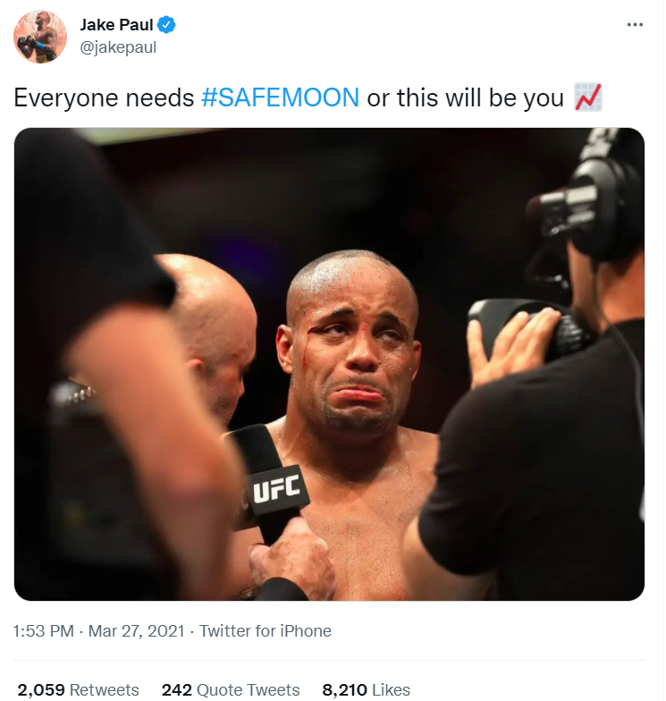View the 2,059 Retweets list
Image resolution: width=666 pixels, height=701 pixels.
click(79, 689)
